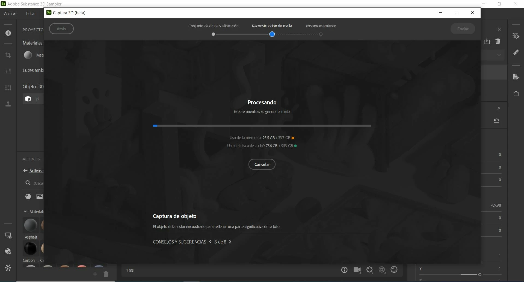Open the Archivo menu

point(10,13)
